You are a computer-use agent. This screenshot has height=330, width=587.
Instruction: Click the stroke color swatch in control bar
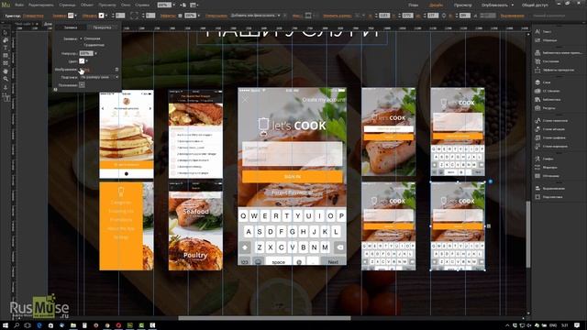point(101,16)
